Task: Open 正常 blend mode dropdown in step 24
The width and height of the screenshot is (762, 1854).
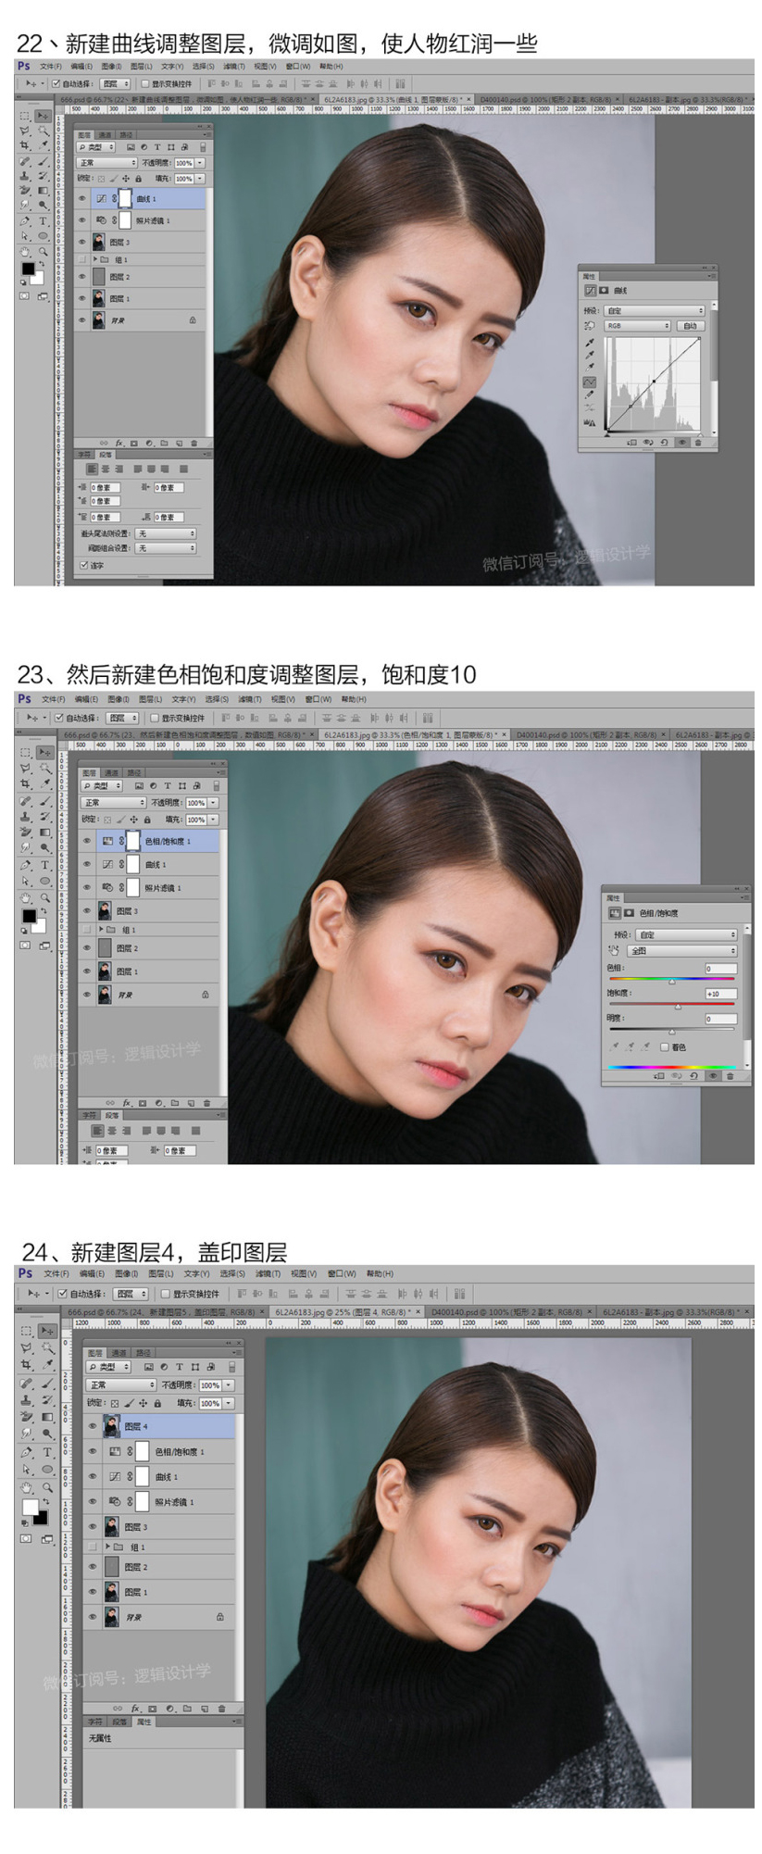Action: pyautogui.click(x=121, y=1385)
